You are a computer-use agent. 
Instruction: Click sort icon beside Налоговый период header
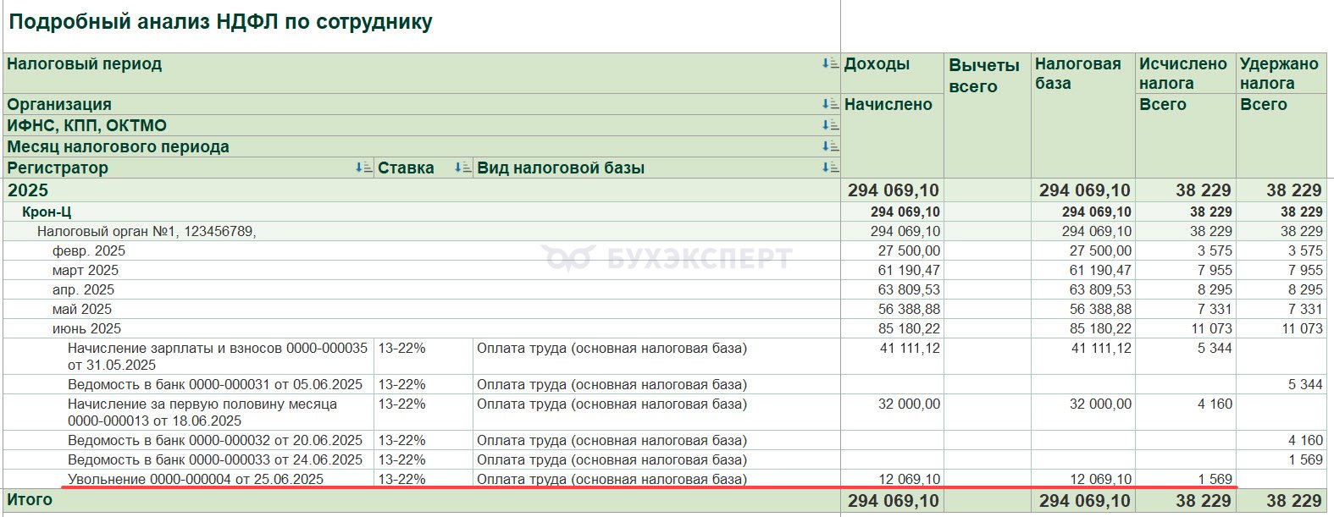point(830,63)
